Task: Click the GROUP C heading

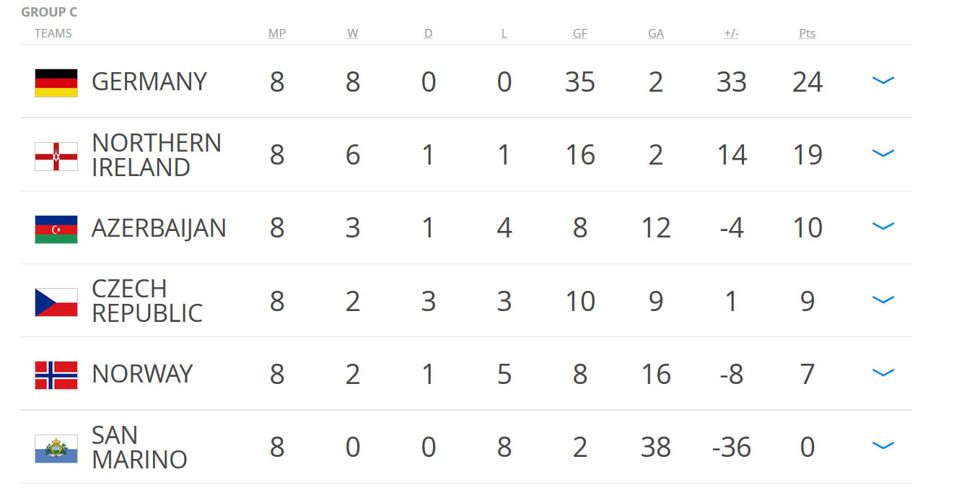Action: [49, 12]
